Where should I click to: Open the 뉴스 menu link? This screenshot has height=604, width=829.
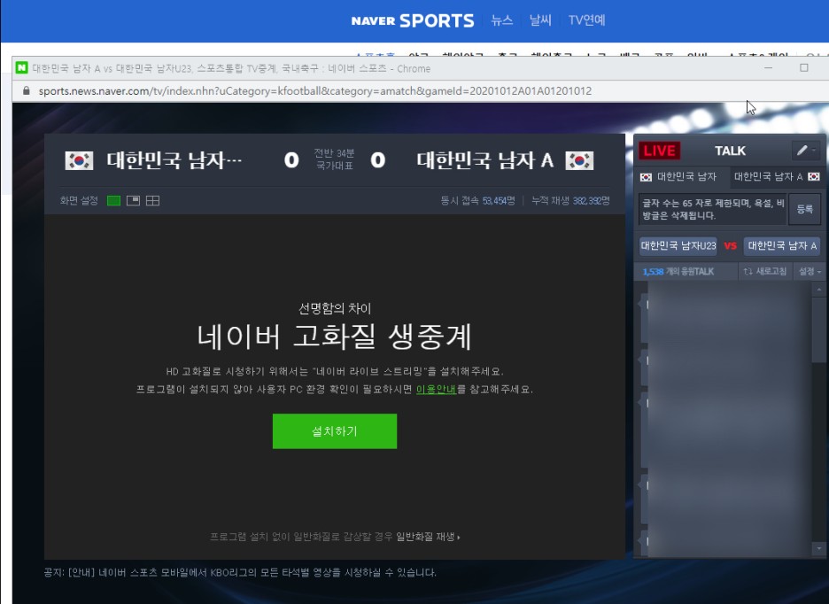(x=501, y=20)
